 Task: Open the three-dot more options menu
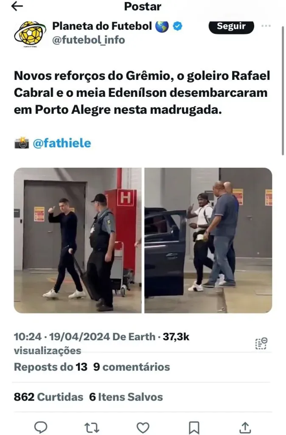266,26
